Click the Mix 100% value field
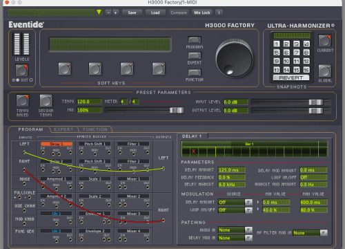Viewport: 345px width, 249px height. tap(89, 110)
